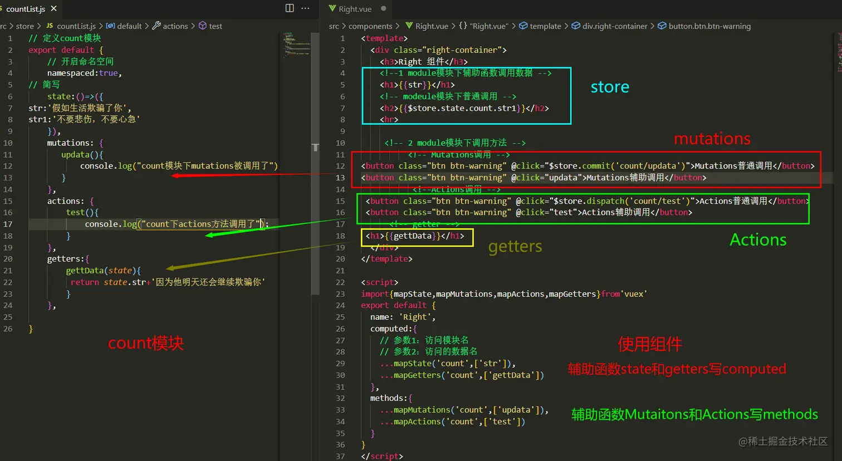This screenshot has height=461, width=842.
Task: Click the cube icon beside template breadcrumb
Action: coord(523,26)
